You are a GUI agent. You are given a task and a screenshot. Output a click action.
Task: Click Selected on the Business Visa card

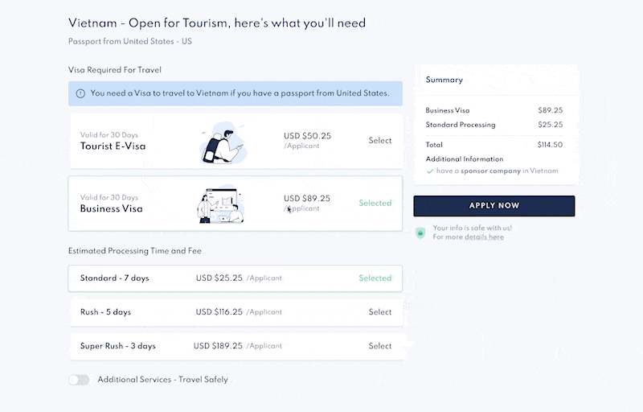point(375,204)
